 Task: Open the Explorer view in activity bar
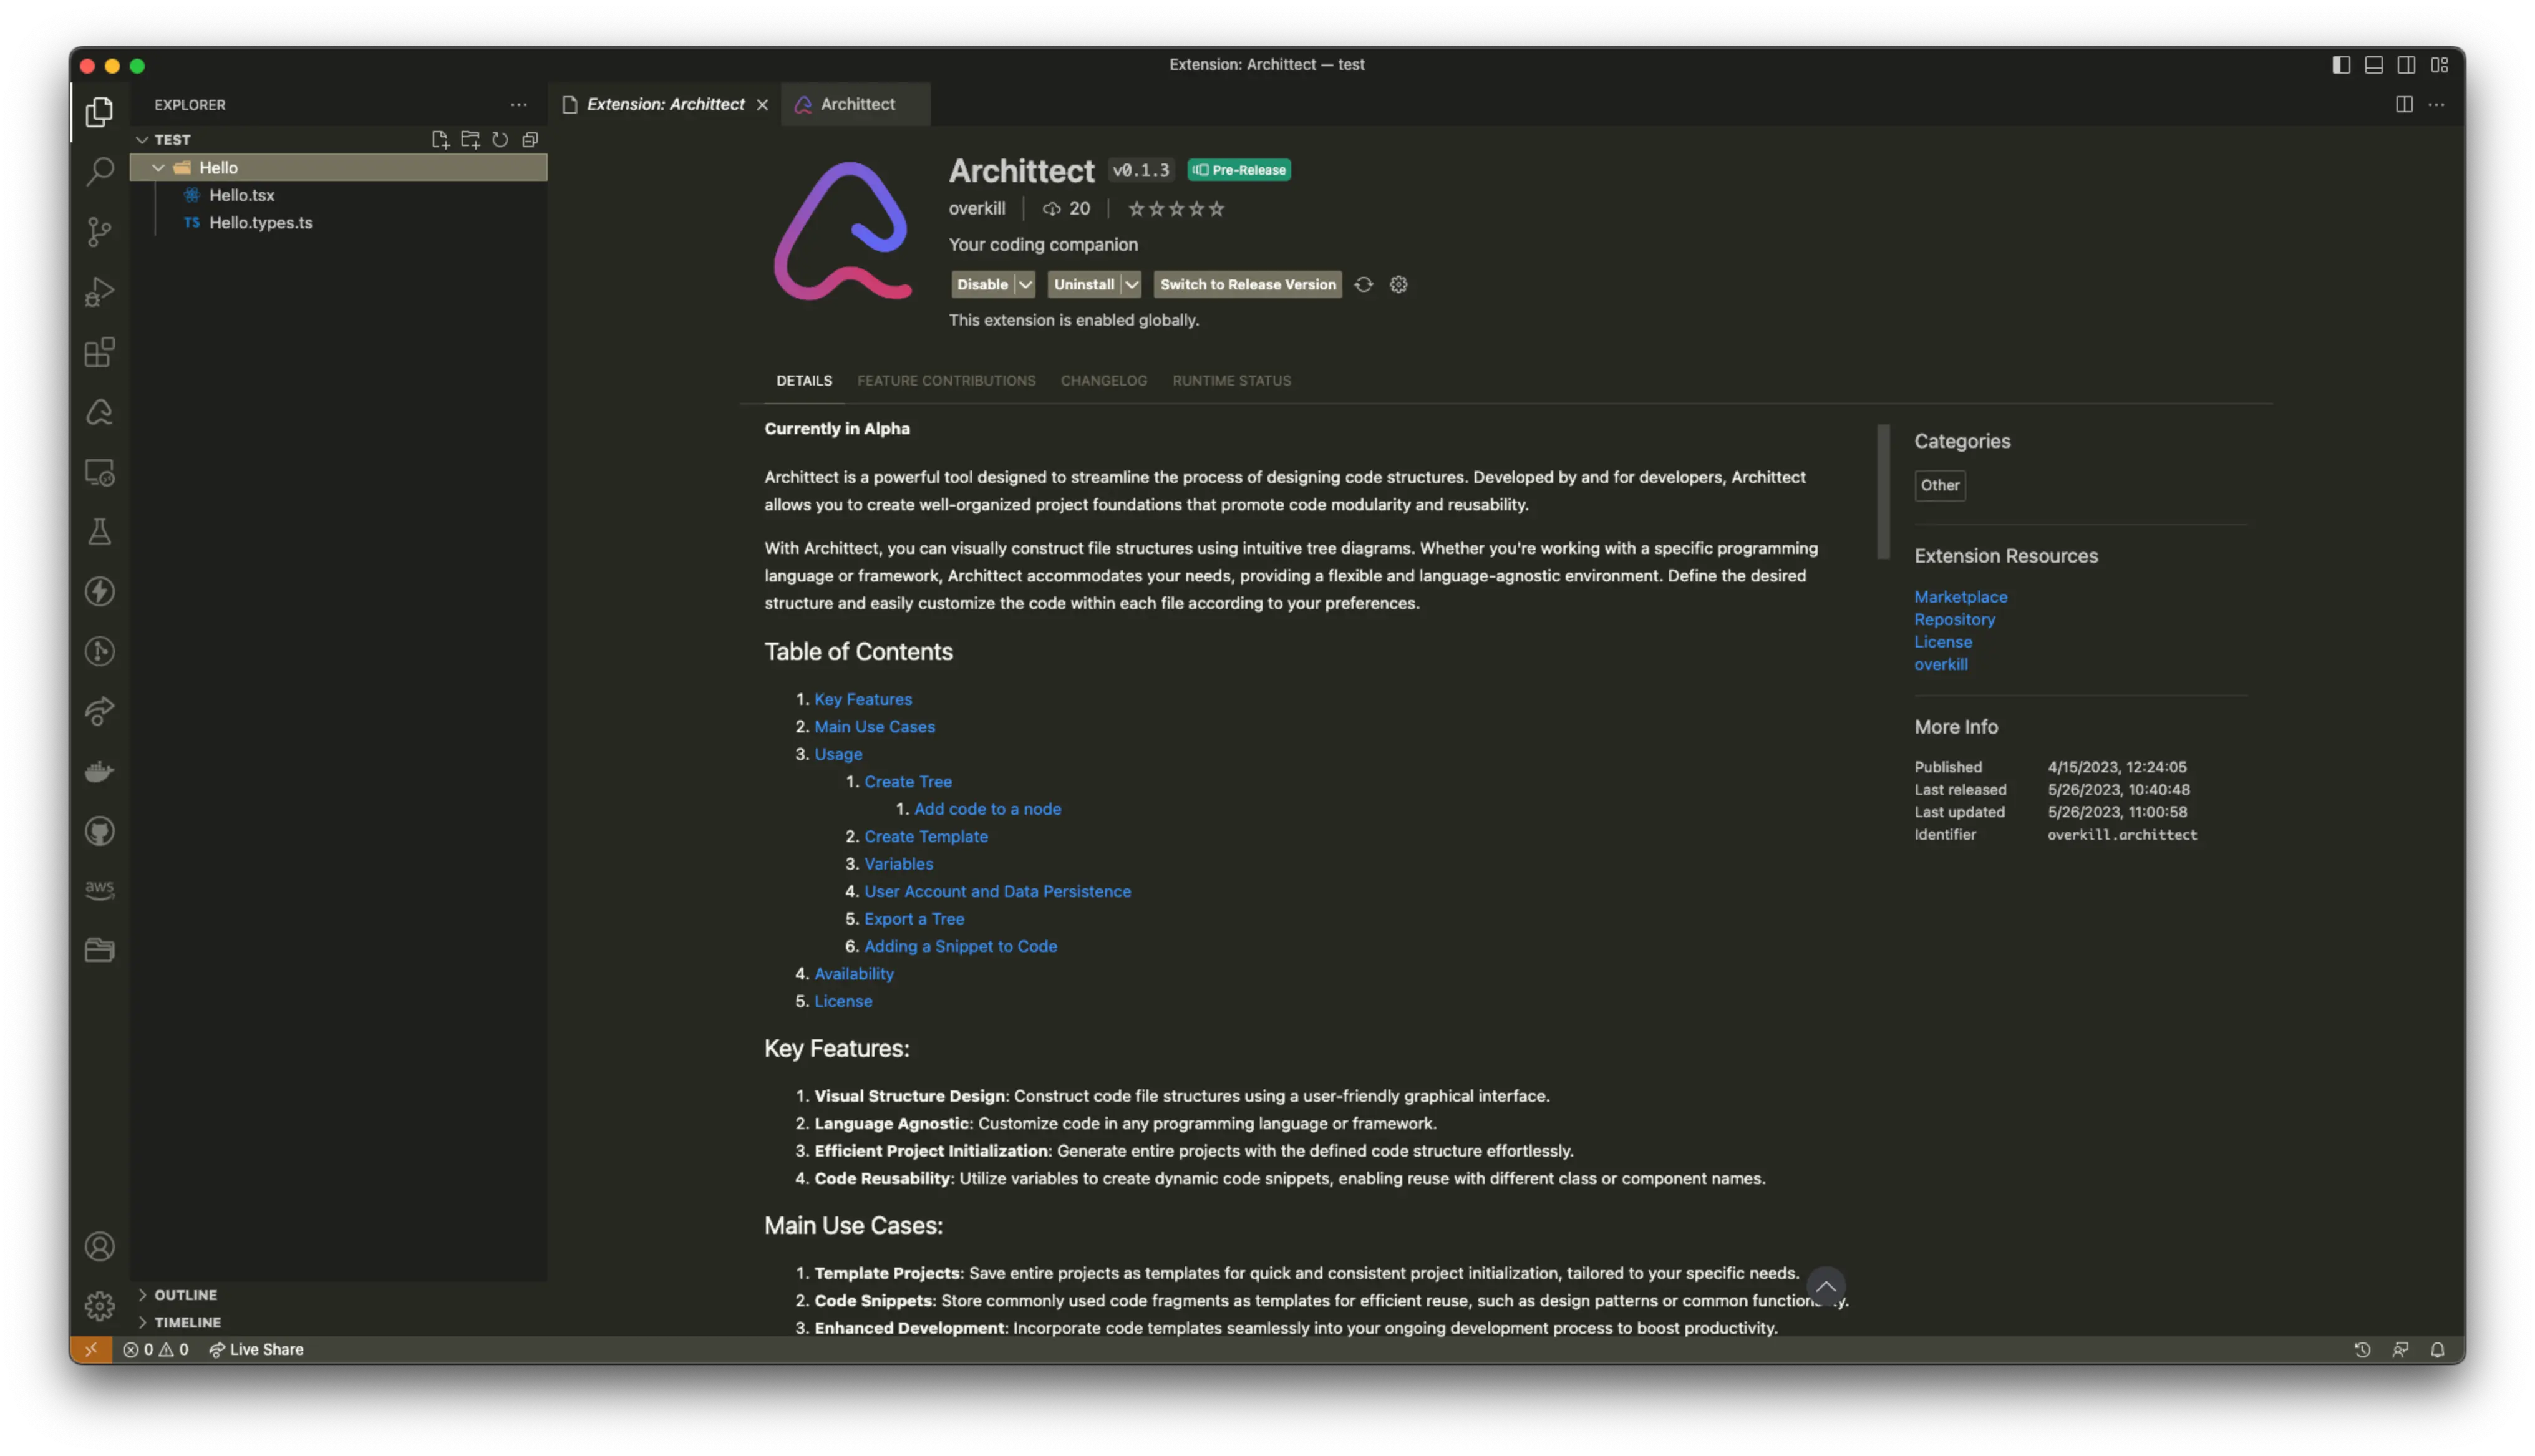pyautogui.click(x=99, y=111)
